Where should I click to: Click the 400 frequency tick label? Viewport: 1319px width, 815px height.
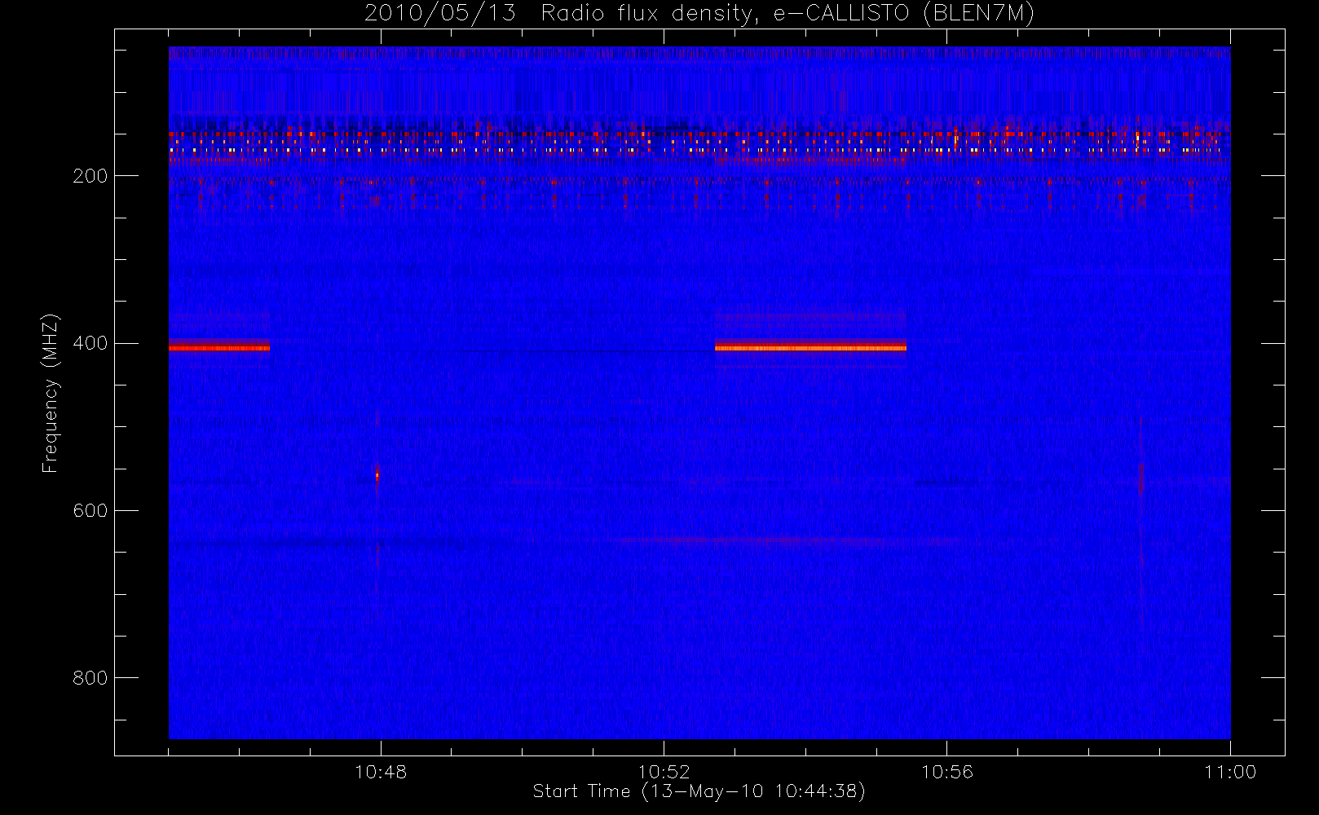90,343
